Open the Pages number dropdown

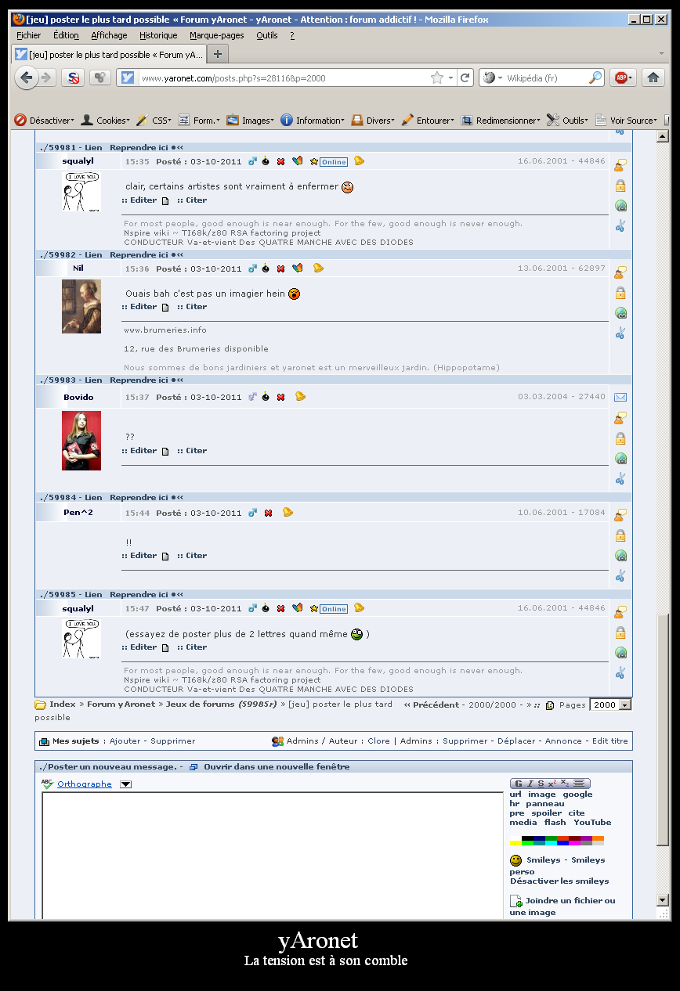(x=624, y=705)
